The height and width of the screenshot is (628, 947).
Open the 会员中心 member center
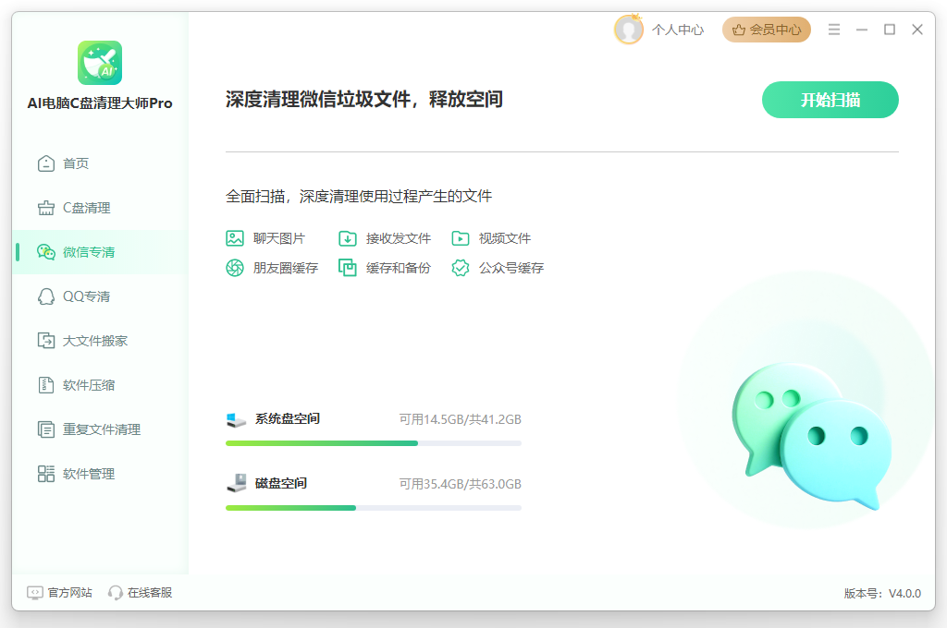click(x=767, y=30)
